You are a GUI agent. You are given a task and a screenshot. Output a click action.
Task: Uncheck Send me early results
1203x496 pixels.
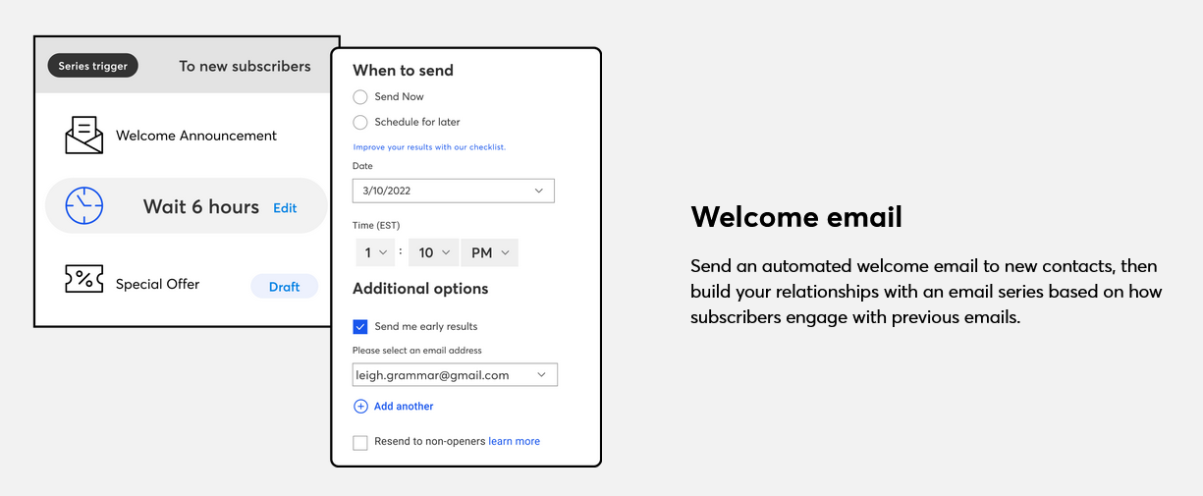click(360, 327)
